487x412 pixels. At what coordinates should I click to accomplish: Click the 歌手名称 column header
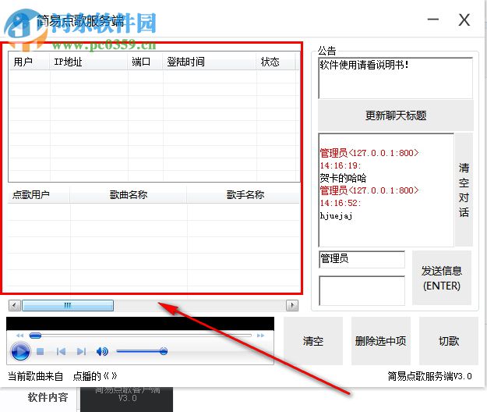(x=244, y=195)
